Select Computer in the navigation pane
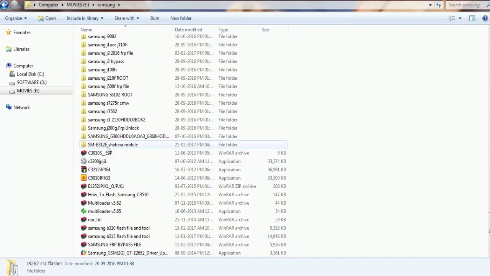 23,66
